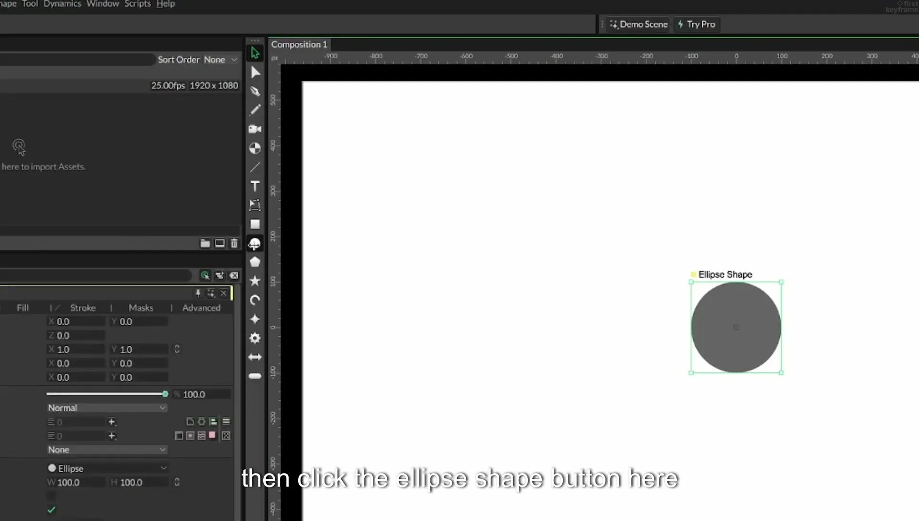Select the Arc shape tool
Viewport: 919px width, 521px height.
pos(255,300)
